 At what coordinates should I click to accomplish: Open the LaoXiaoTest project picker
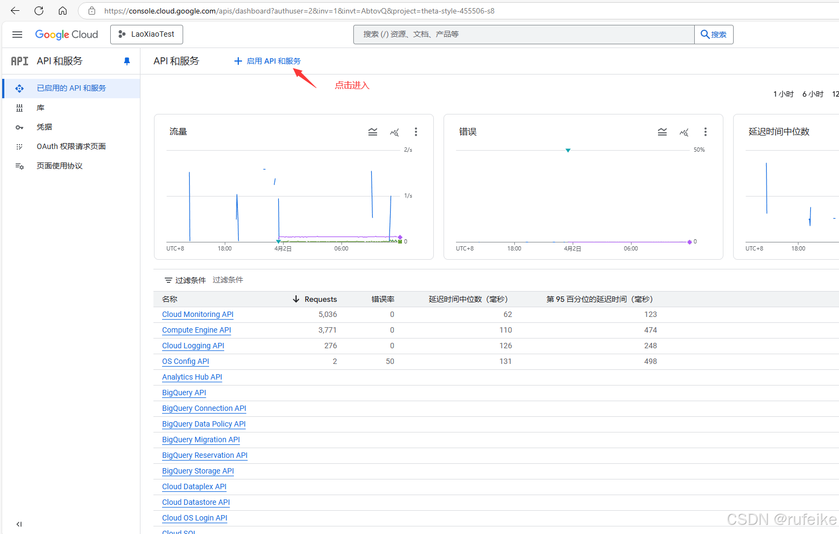tap(146, 34)
